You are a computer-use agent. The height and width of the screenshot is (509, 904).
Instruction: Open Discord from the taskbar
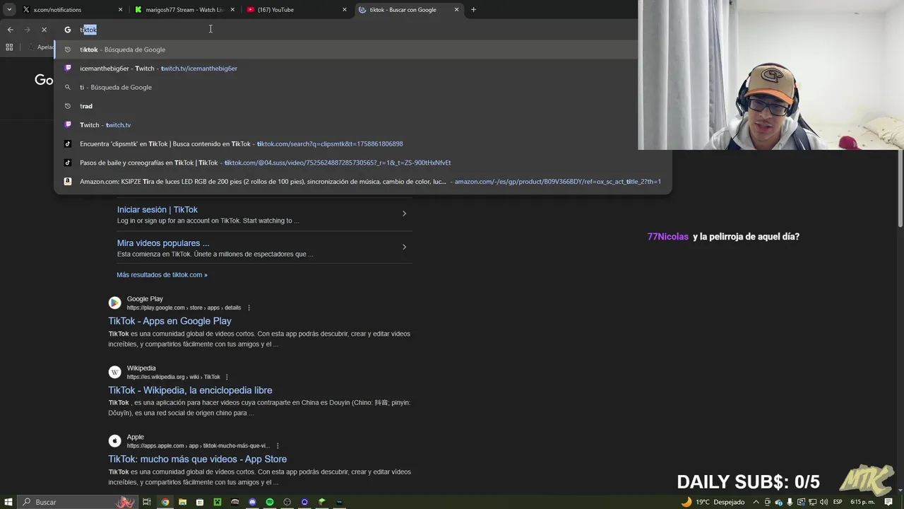(252, 502)
